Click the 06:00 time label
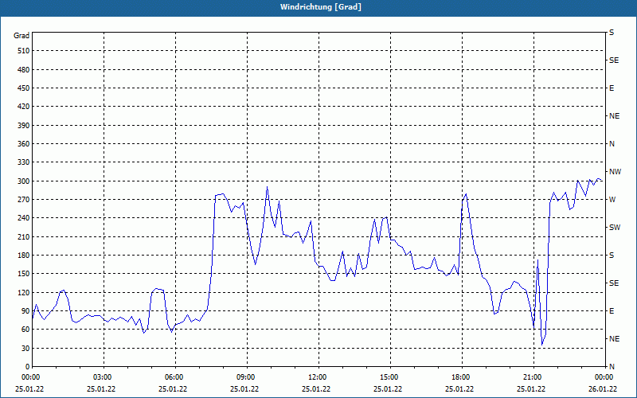Image resolution: width=637 pixels, height=398 pixels. pyautogui.click(x=175, y=377)
